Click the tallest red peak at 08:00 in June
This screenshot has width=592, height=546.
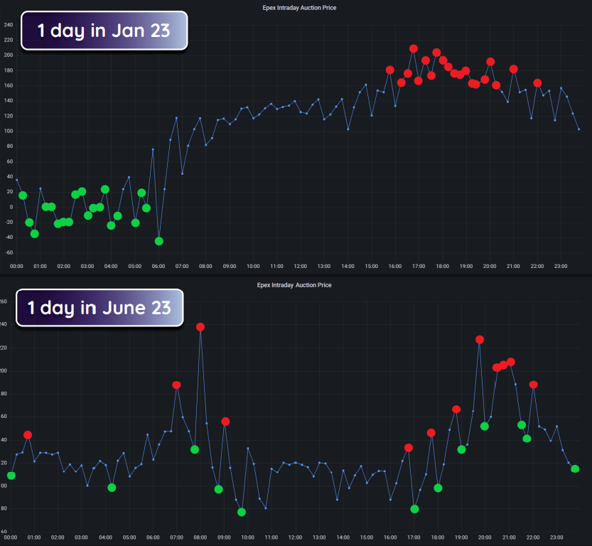tap(200, 327)
